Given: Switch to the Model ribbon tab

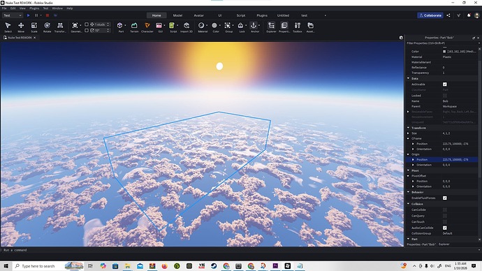Looking at the screenshot, I should 177,15.
